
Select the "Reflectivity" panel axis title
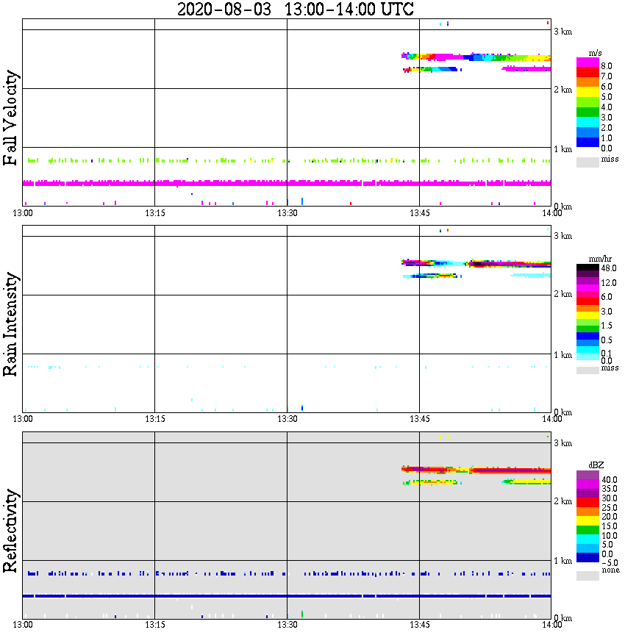[x=11, y=531]
